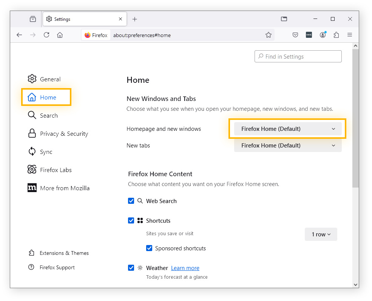The width and height of the screenshot is (372, 301).
Task: Open the Firefox View icon
Action: pyautogui.click(x=33, y=19)
